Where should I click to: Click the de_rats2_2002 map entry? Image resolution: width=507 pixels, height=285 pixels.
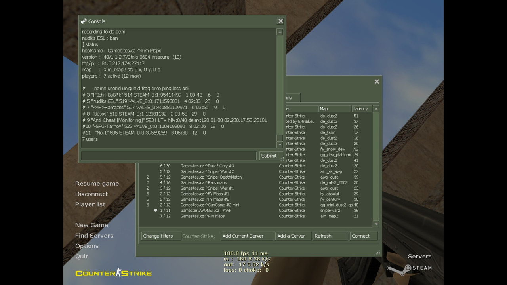(334, 182)
